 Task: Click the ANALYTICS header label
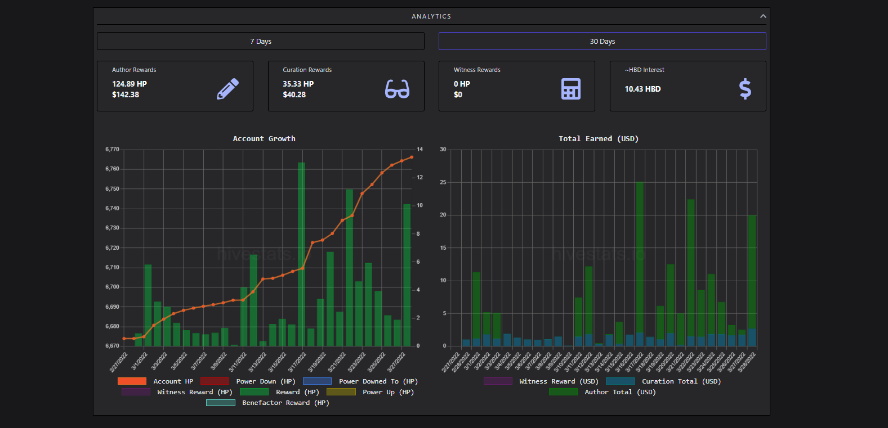tap(431, 16)
